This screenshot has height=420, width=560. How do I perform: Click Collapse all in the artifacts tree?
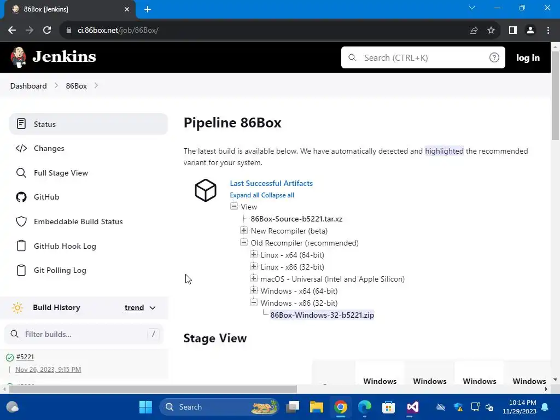click(277, 195)
